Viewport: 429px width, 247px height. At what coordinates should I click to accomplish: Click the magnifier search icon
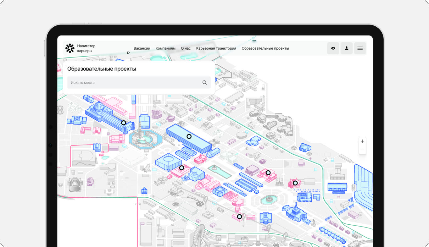204,83
